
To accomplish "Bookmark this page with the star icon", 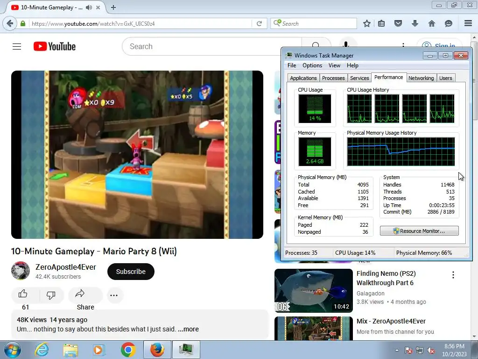I will coord(367,23).
